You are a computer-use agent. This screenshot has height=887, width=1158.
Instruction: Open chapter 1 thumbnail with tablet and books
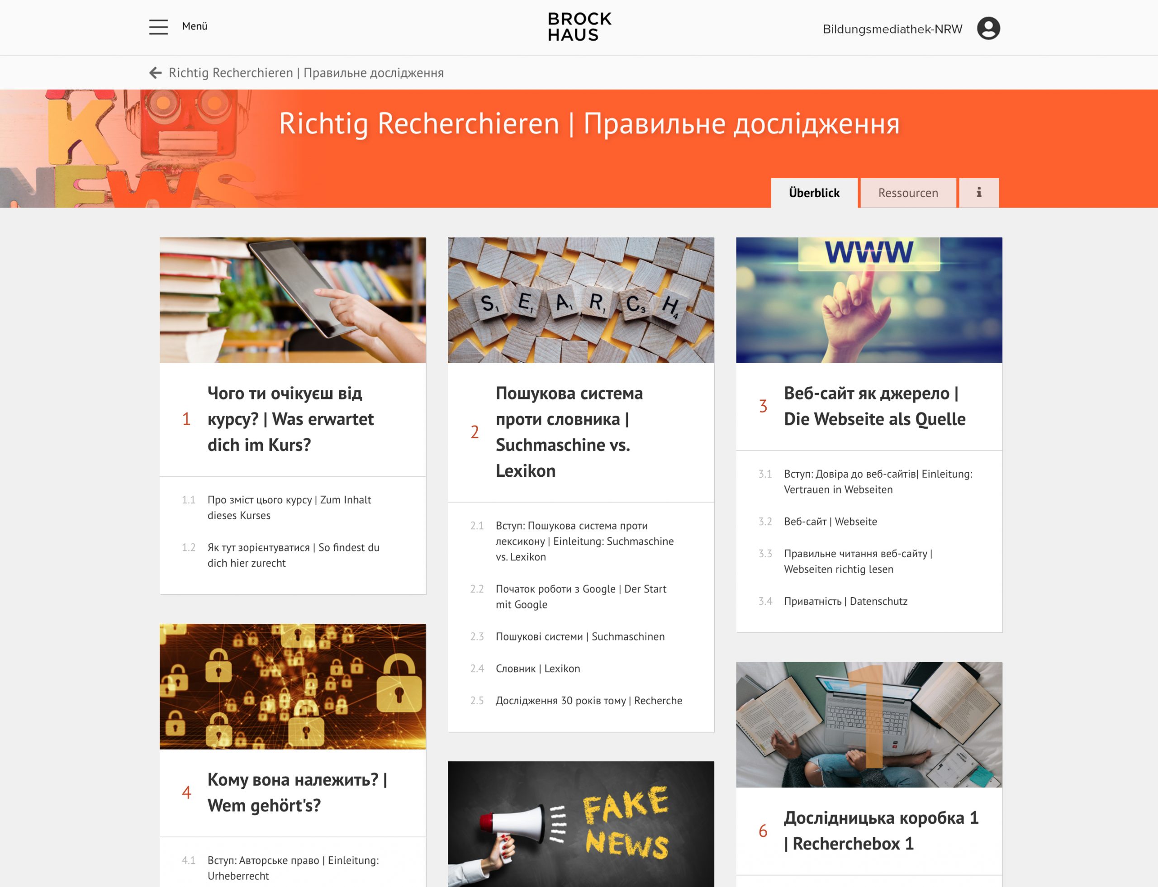293,300
